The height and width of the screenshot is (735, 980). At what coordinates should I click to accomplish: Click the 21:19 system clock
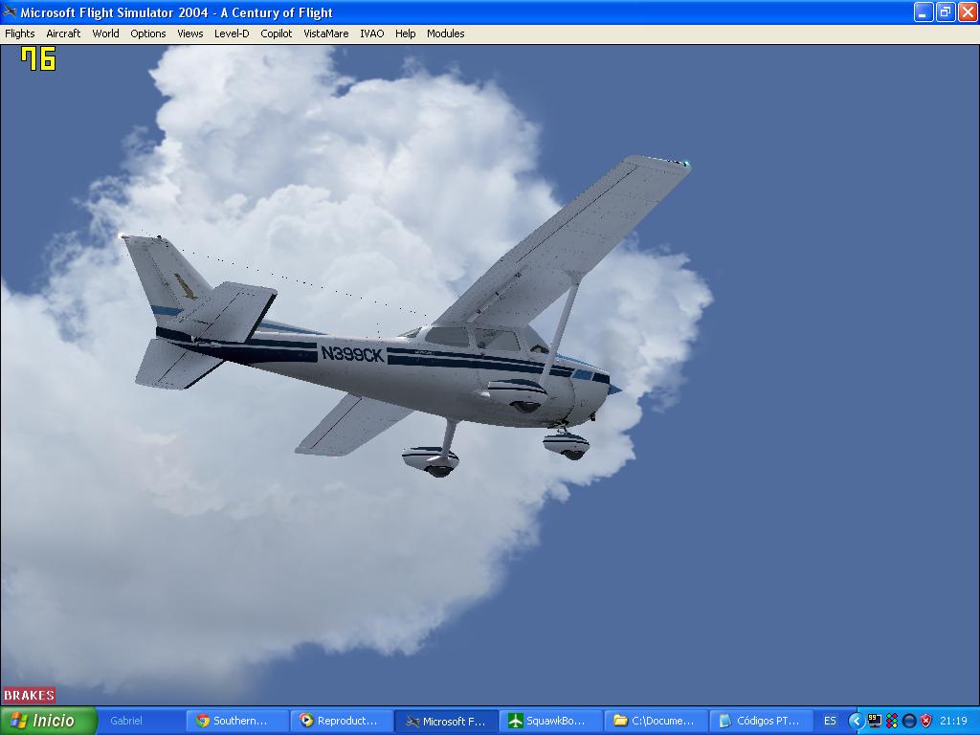[953, 722]
